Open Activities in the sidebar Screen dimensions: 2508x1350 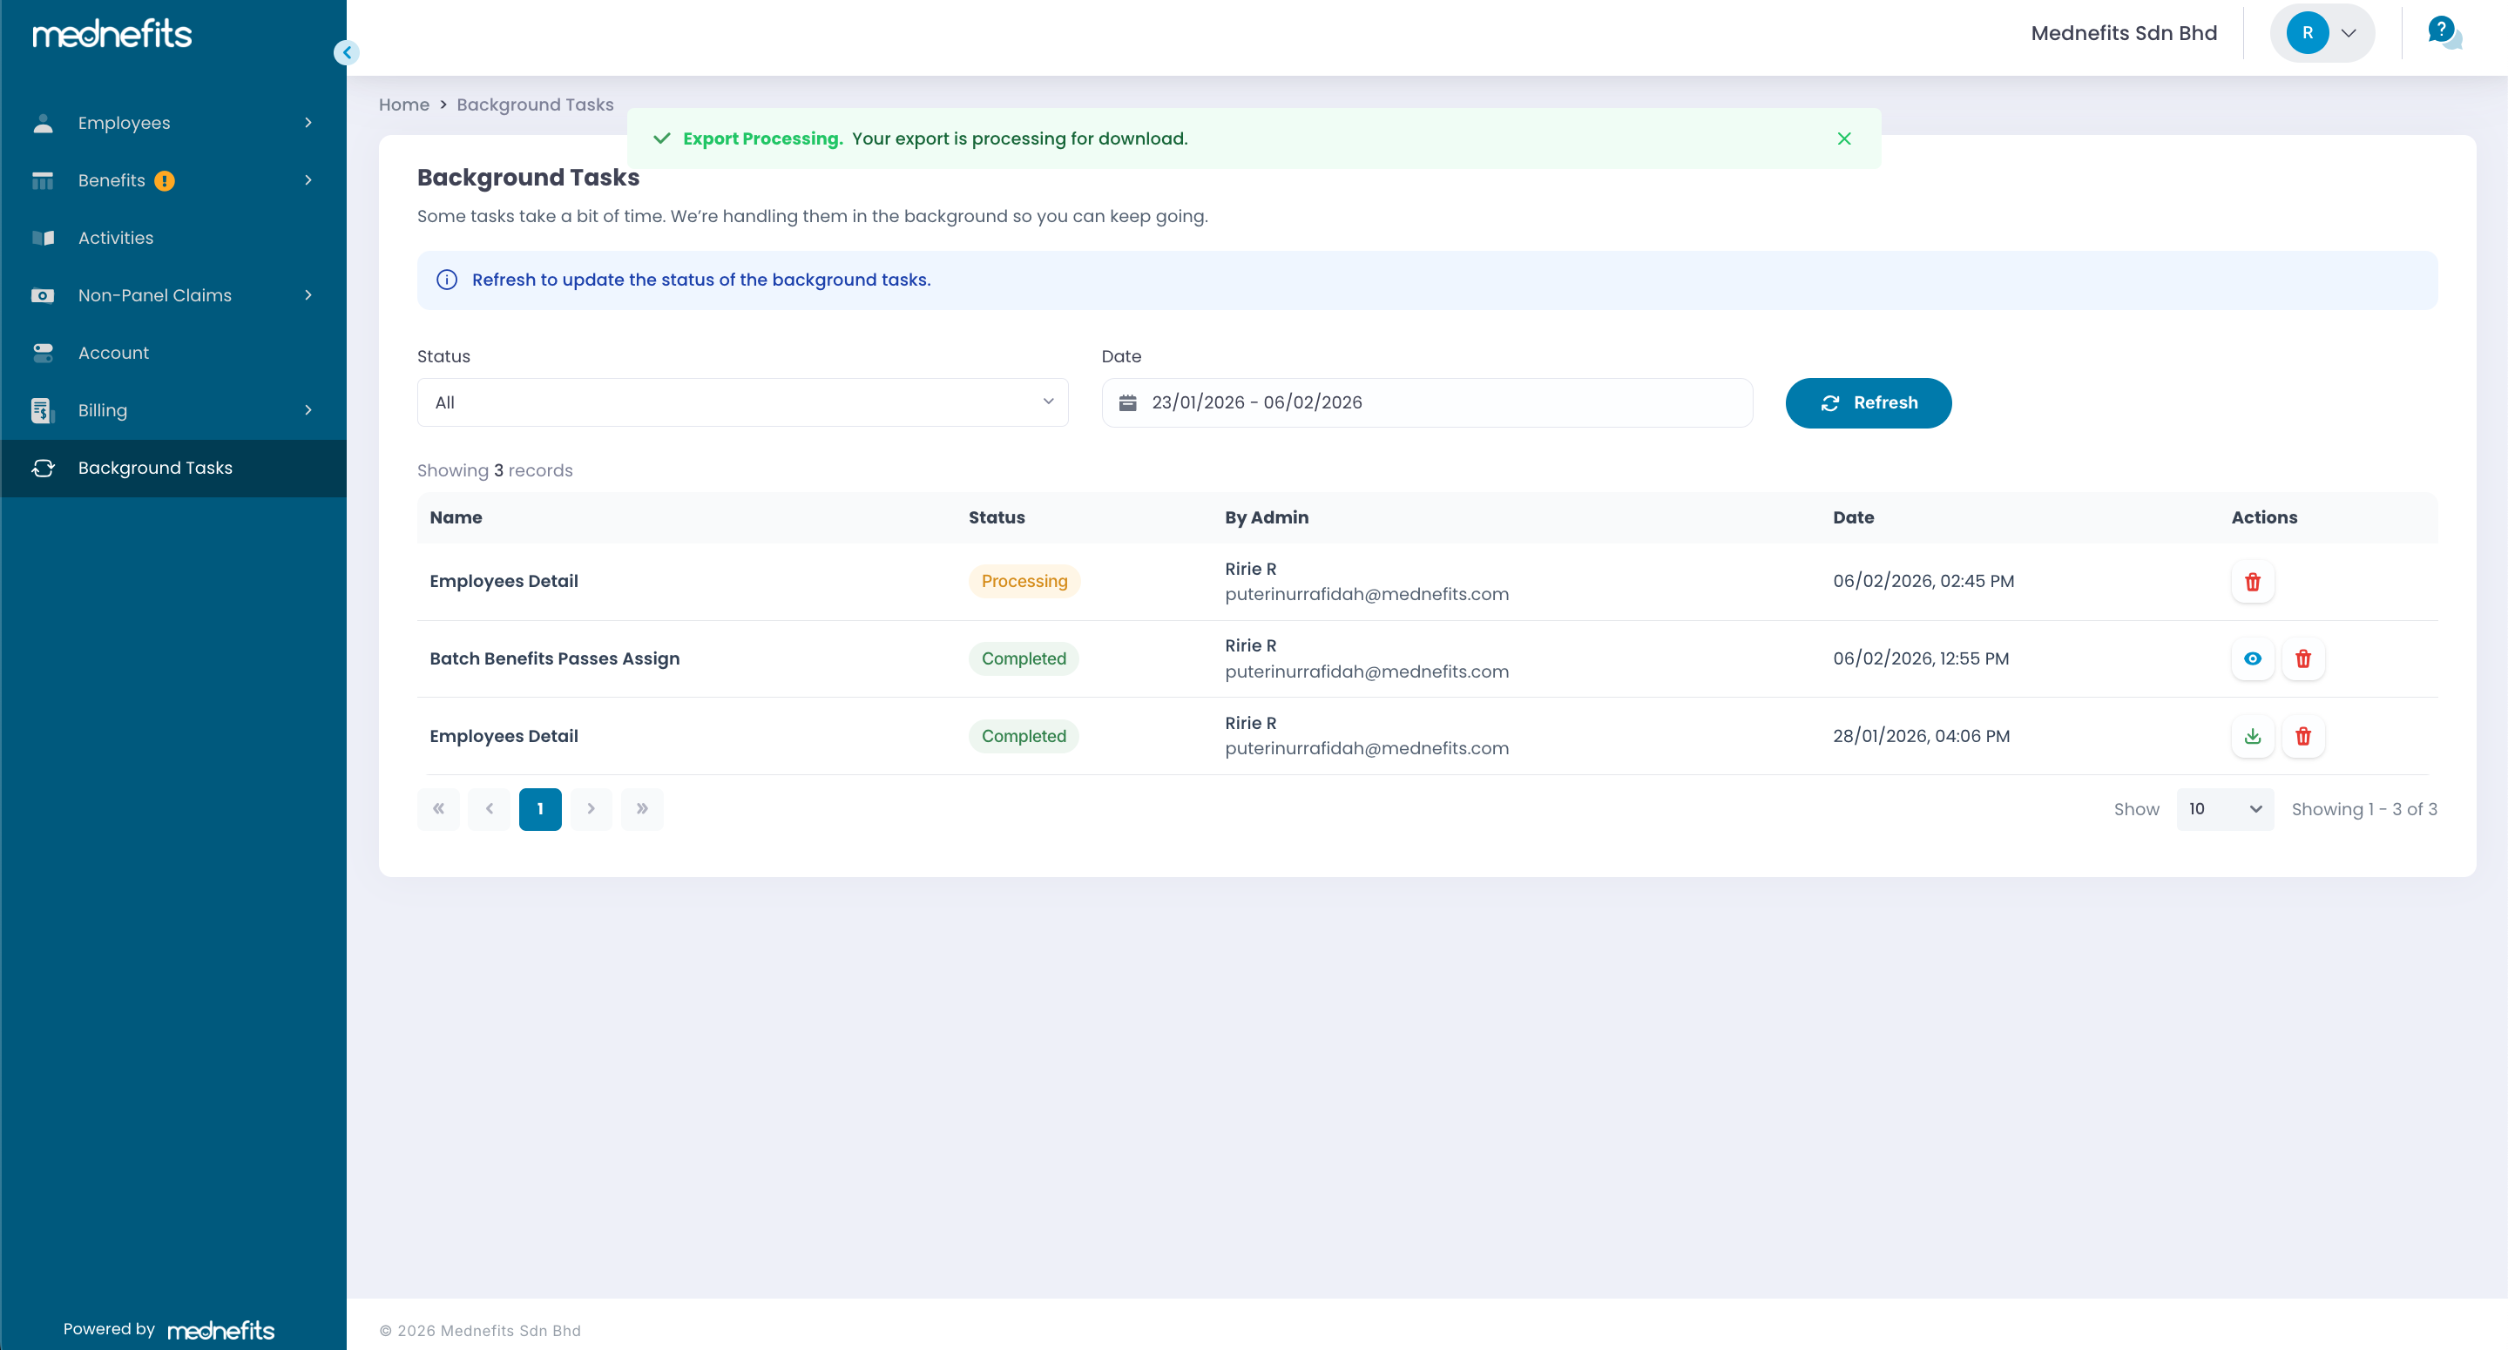coord(116,238)
